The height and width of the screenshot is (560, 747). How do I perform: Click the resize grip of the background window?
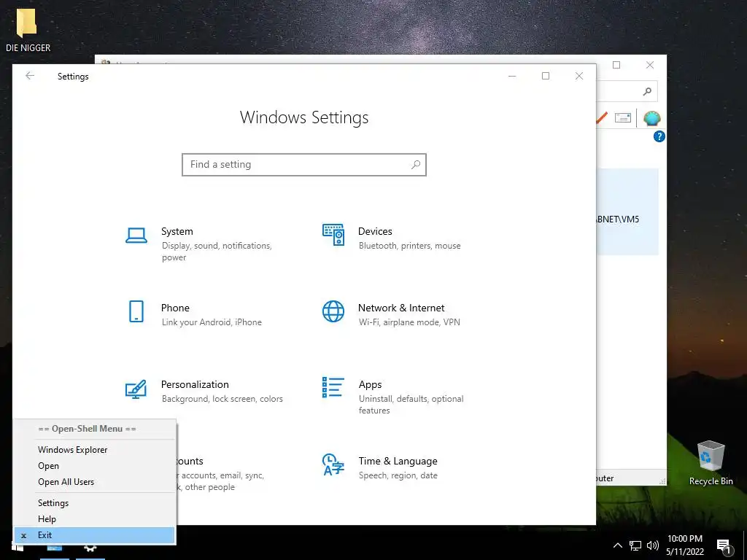662,481
